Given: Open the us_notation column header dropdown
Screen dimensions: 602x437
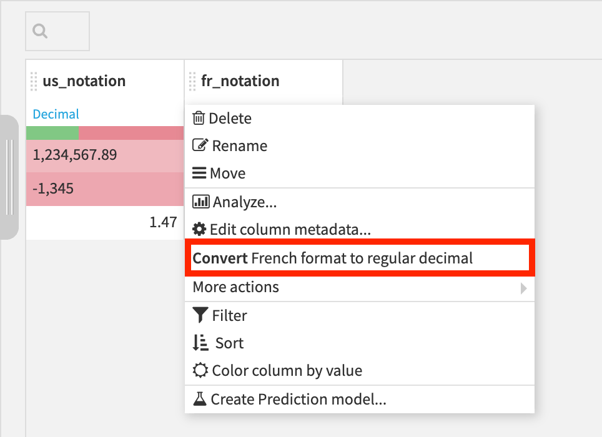Looking at the screenshot, I should 84,81.
